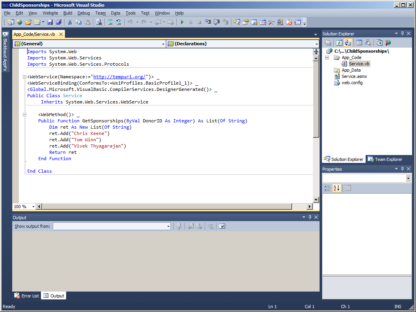The height and width of the screenshot is (312, 416).
Task: Click the Copy toolbar icon
Action: click(79, 22)
